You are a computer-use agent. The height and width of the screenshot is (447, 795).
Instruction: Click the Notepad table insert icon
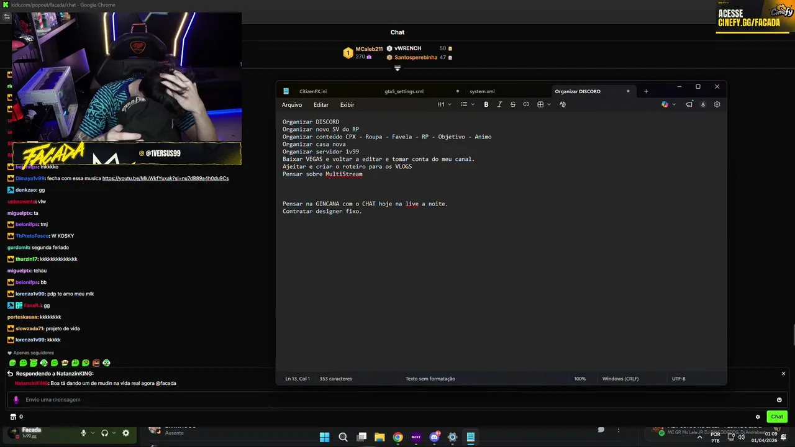pyautogui.click(x=540, y=104)
